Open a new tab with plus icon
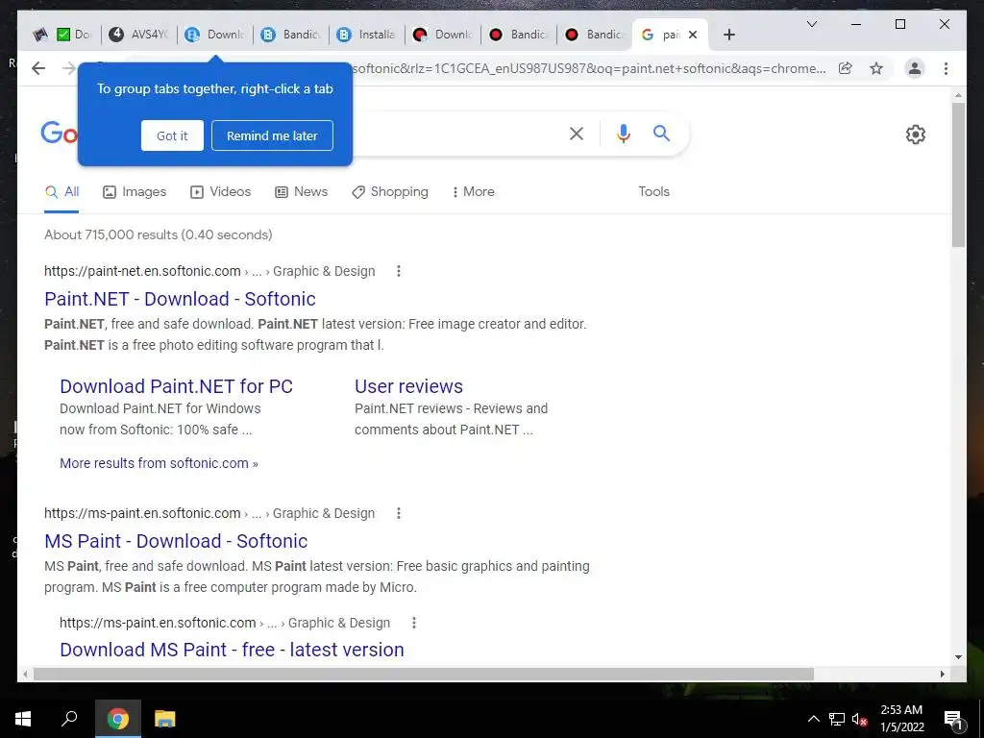 tap(729, 35)
